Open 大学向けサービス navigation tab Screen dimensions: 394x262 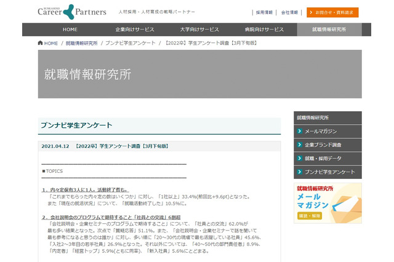(199, 30)
